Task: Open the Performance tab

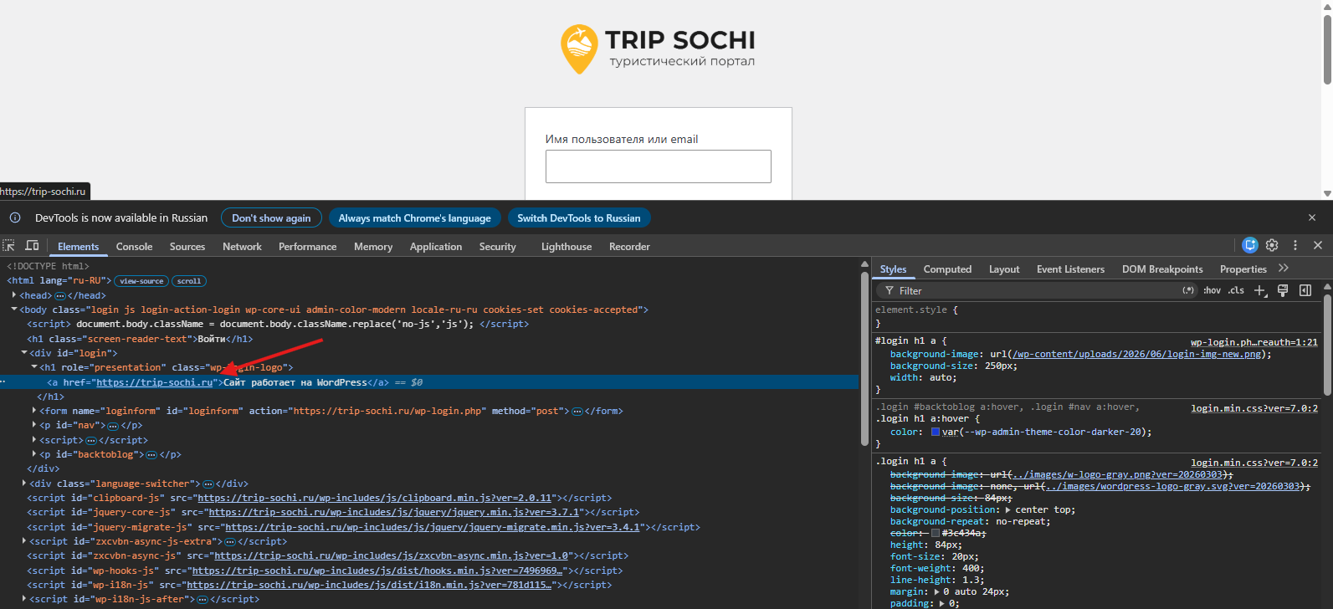Action: 307,247
